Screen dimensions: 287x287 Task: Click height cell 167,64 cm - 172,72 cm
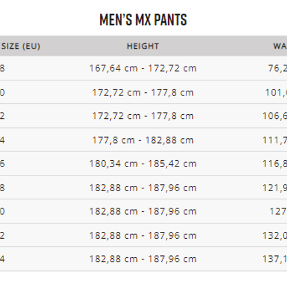143,68
